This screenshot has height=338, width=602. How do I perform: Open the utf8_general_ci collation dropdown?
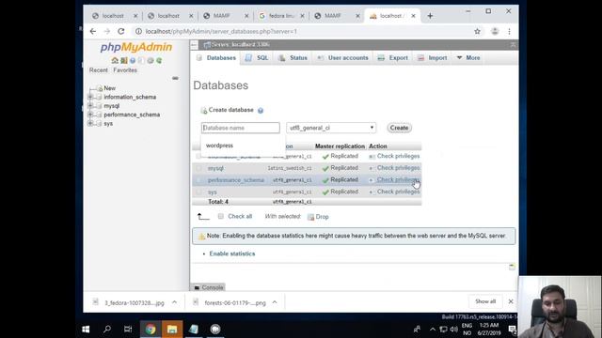[331, 128]
